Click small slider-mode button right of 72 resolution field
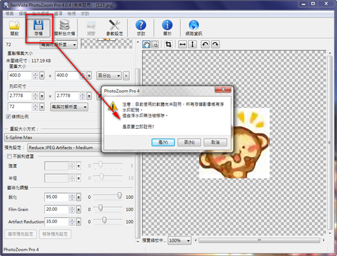The height and width of the screenshot is (256, 337). 42,106
